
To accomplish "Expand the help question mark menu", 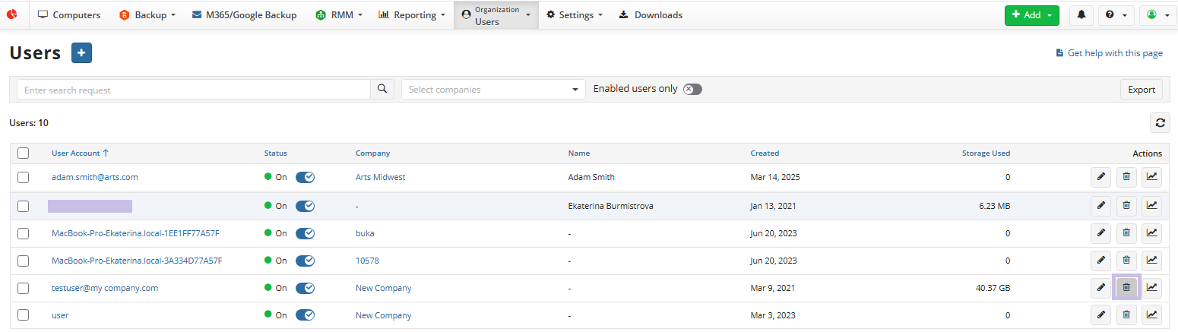I will coord(1116,15).
